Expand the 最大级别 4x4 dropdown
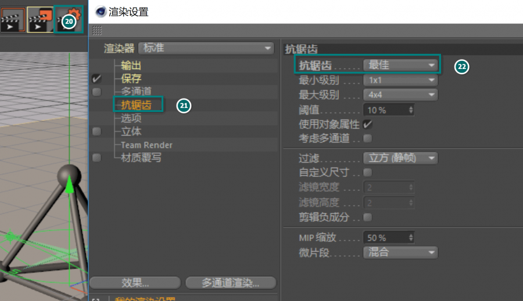Viewport: 523px width, 301px height. click(400, 95)
